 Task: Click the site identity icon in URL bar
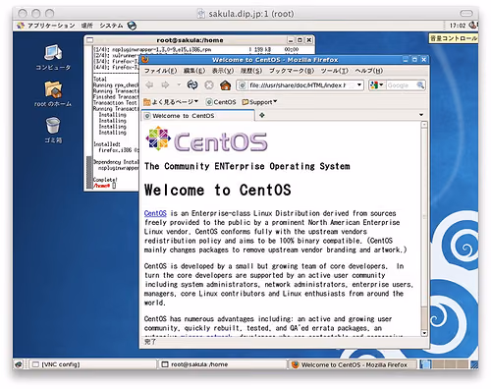pyautogui.click(x=243, y=85)
